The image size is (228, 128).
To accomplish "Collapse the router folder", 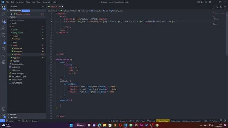I will tap(15, 36).
